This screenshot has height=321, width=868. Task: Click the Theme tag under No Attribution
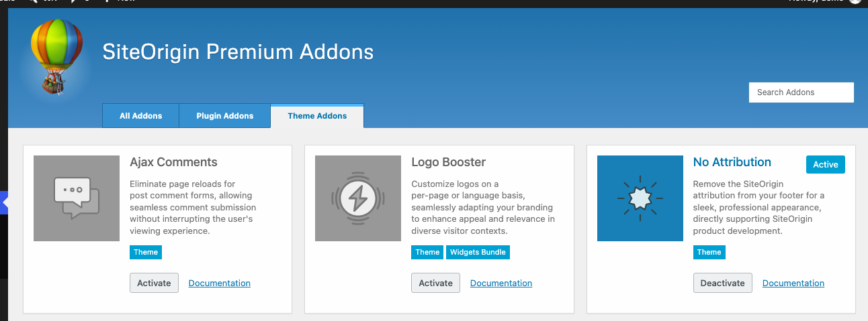[x=709, y=252]
